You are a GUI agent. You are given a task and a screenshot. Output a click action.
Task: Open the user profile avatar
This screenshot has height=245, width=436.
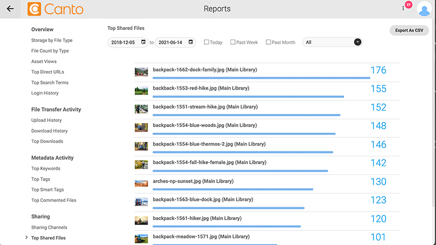[x=424, y=9]
